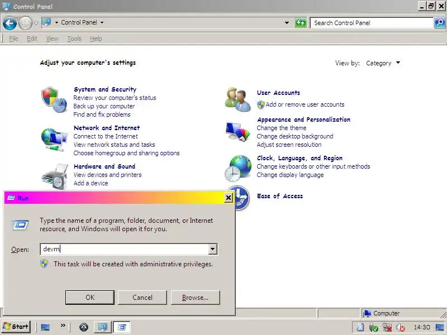
Task: Click the Clock, Language, and Region globe icon
Action: [x=238, y=169]
